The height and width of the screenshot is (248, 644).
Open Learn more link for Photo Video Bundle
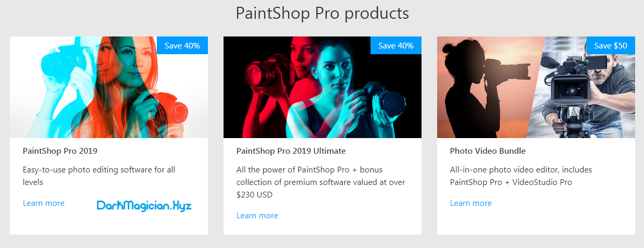(x=471, y=203)
